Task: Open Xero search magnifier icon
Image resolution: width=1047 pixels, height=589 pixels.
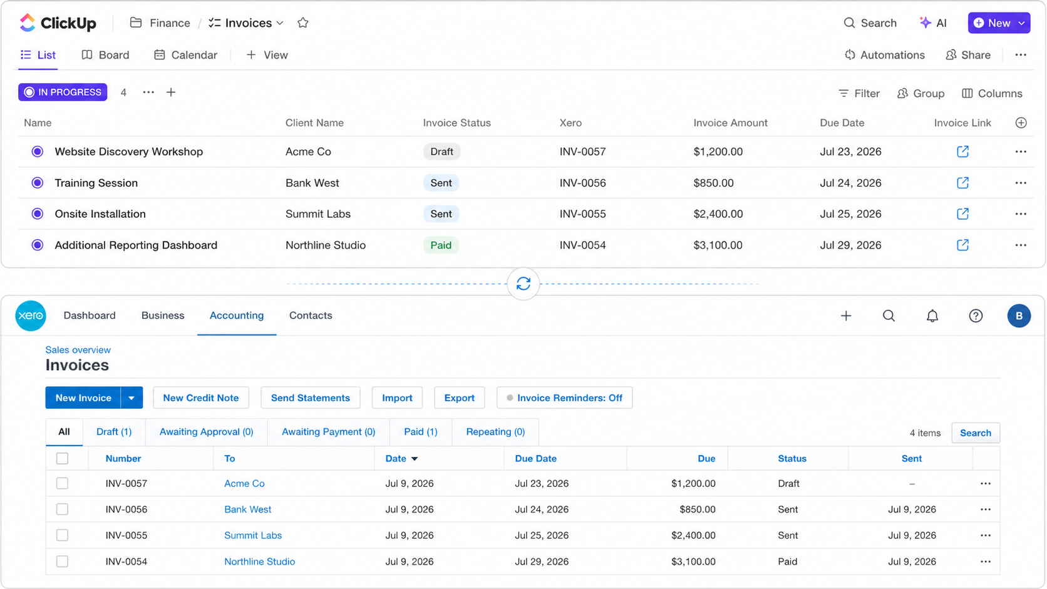Action: pos(889,316)
